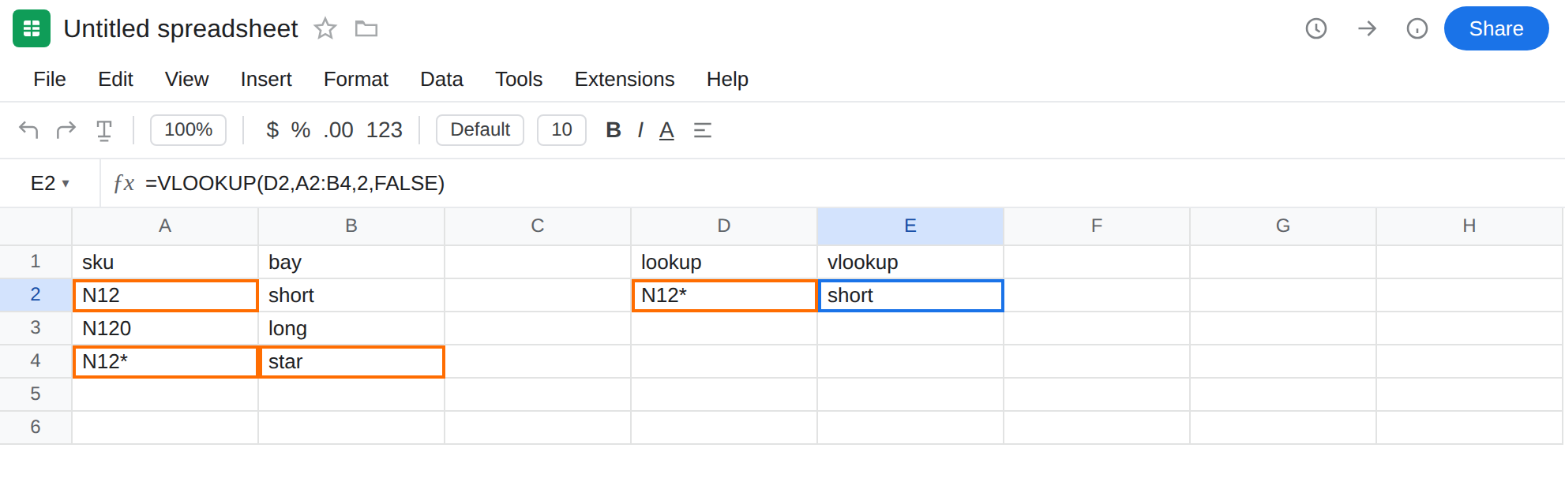Expand the E2 name box dropdown
Viewport: 1565px width, 489px height.
pyautogui.click(x=66, y=184)
